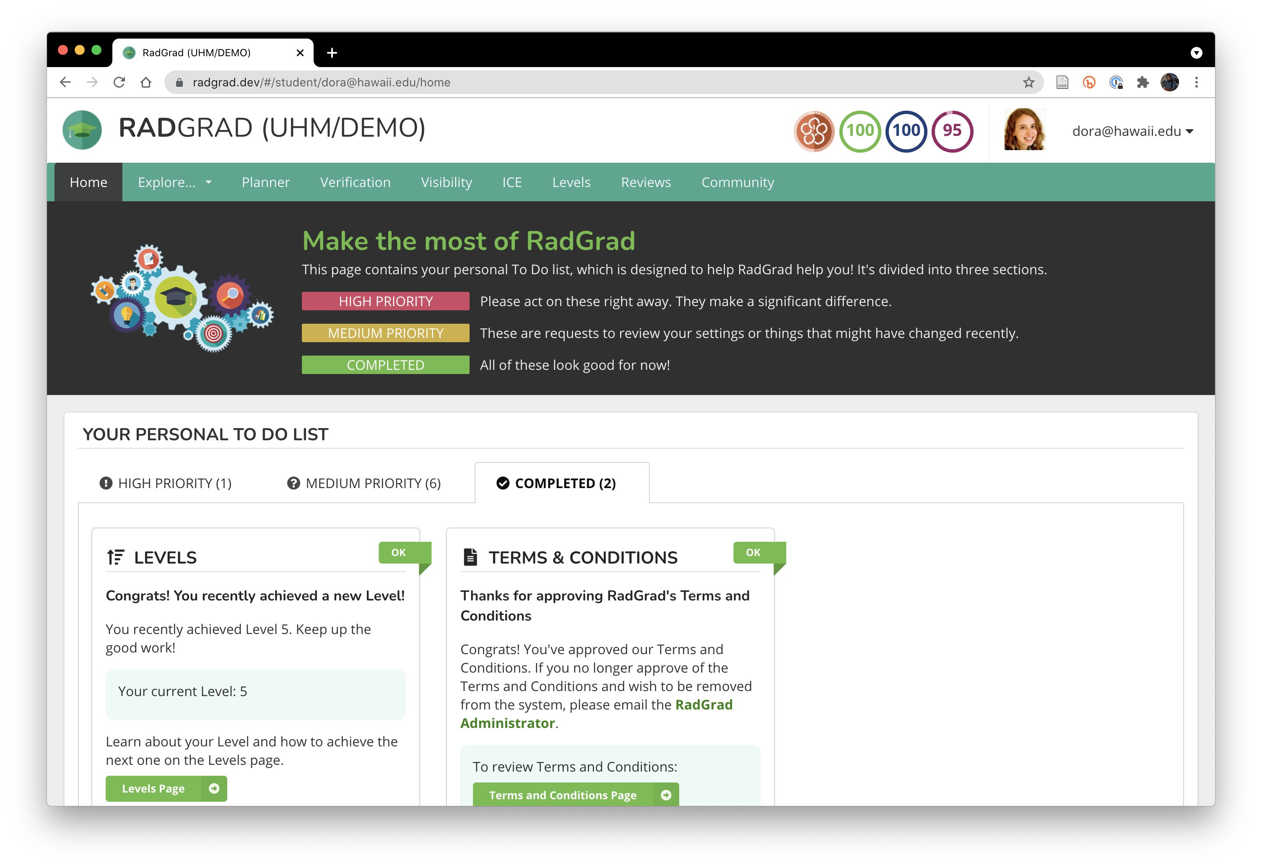Click the gears illustration image
This screenshot has height=868, width=1262.
(x=182, y=298)
